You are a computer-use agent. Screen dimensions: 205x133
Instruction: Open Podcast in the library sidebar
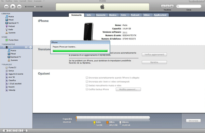[10, 26]
